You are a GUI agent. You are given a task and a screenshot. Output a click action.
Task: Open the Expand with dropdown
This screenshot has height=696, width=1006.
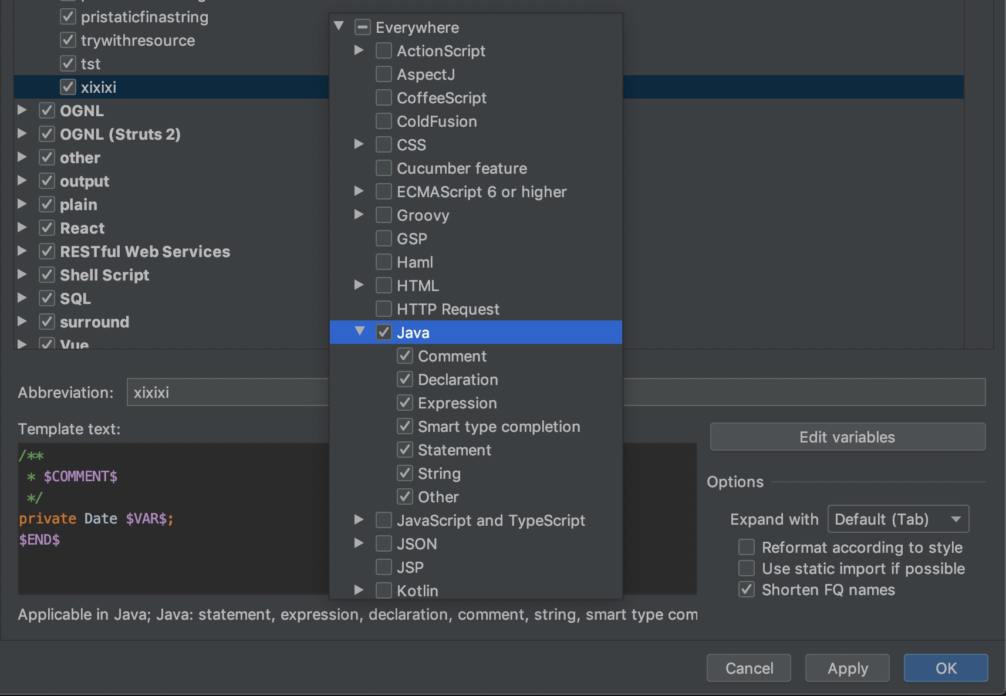(x=897, y=519)
